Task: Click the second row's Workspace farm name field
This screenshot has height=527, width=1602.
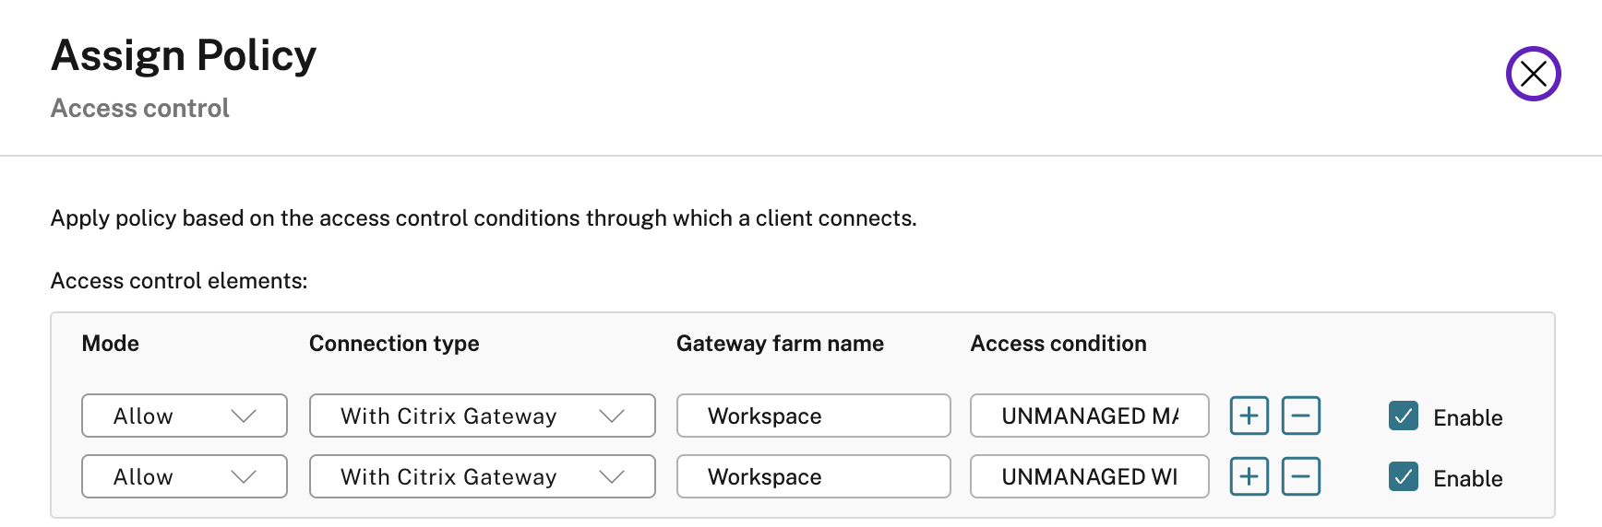Action: [x=813, y=476]
